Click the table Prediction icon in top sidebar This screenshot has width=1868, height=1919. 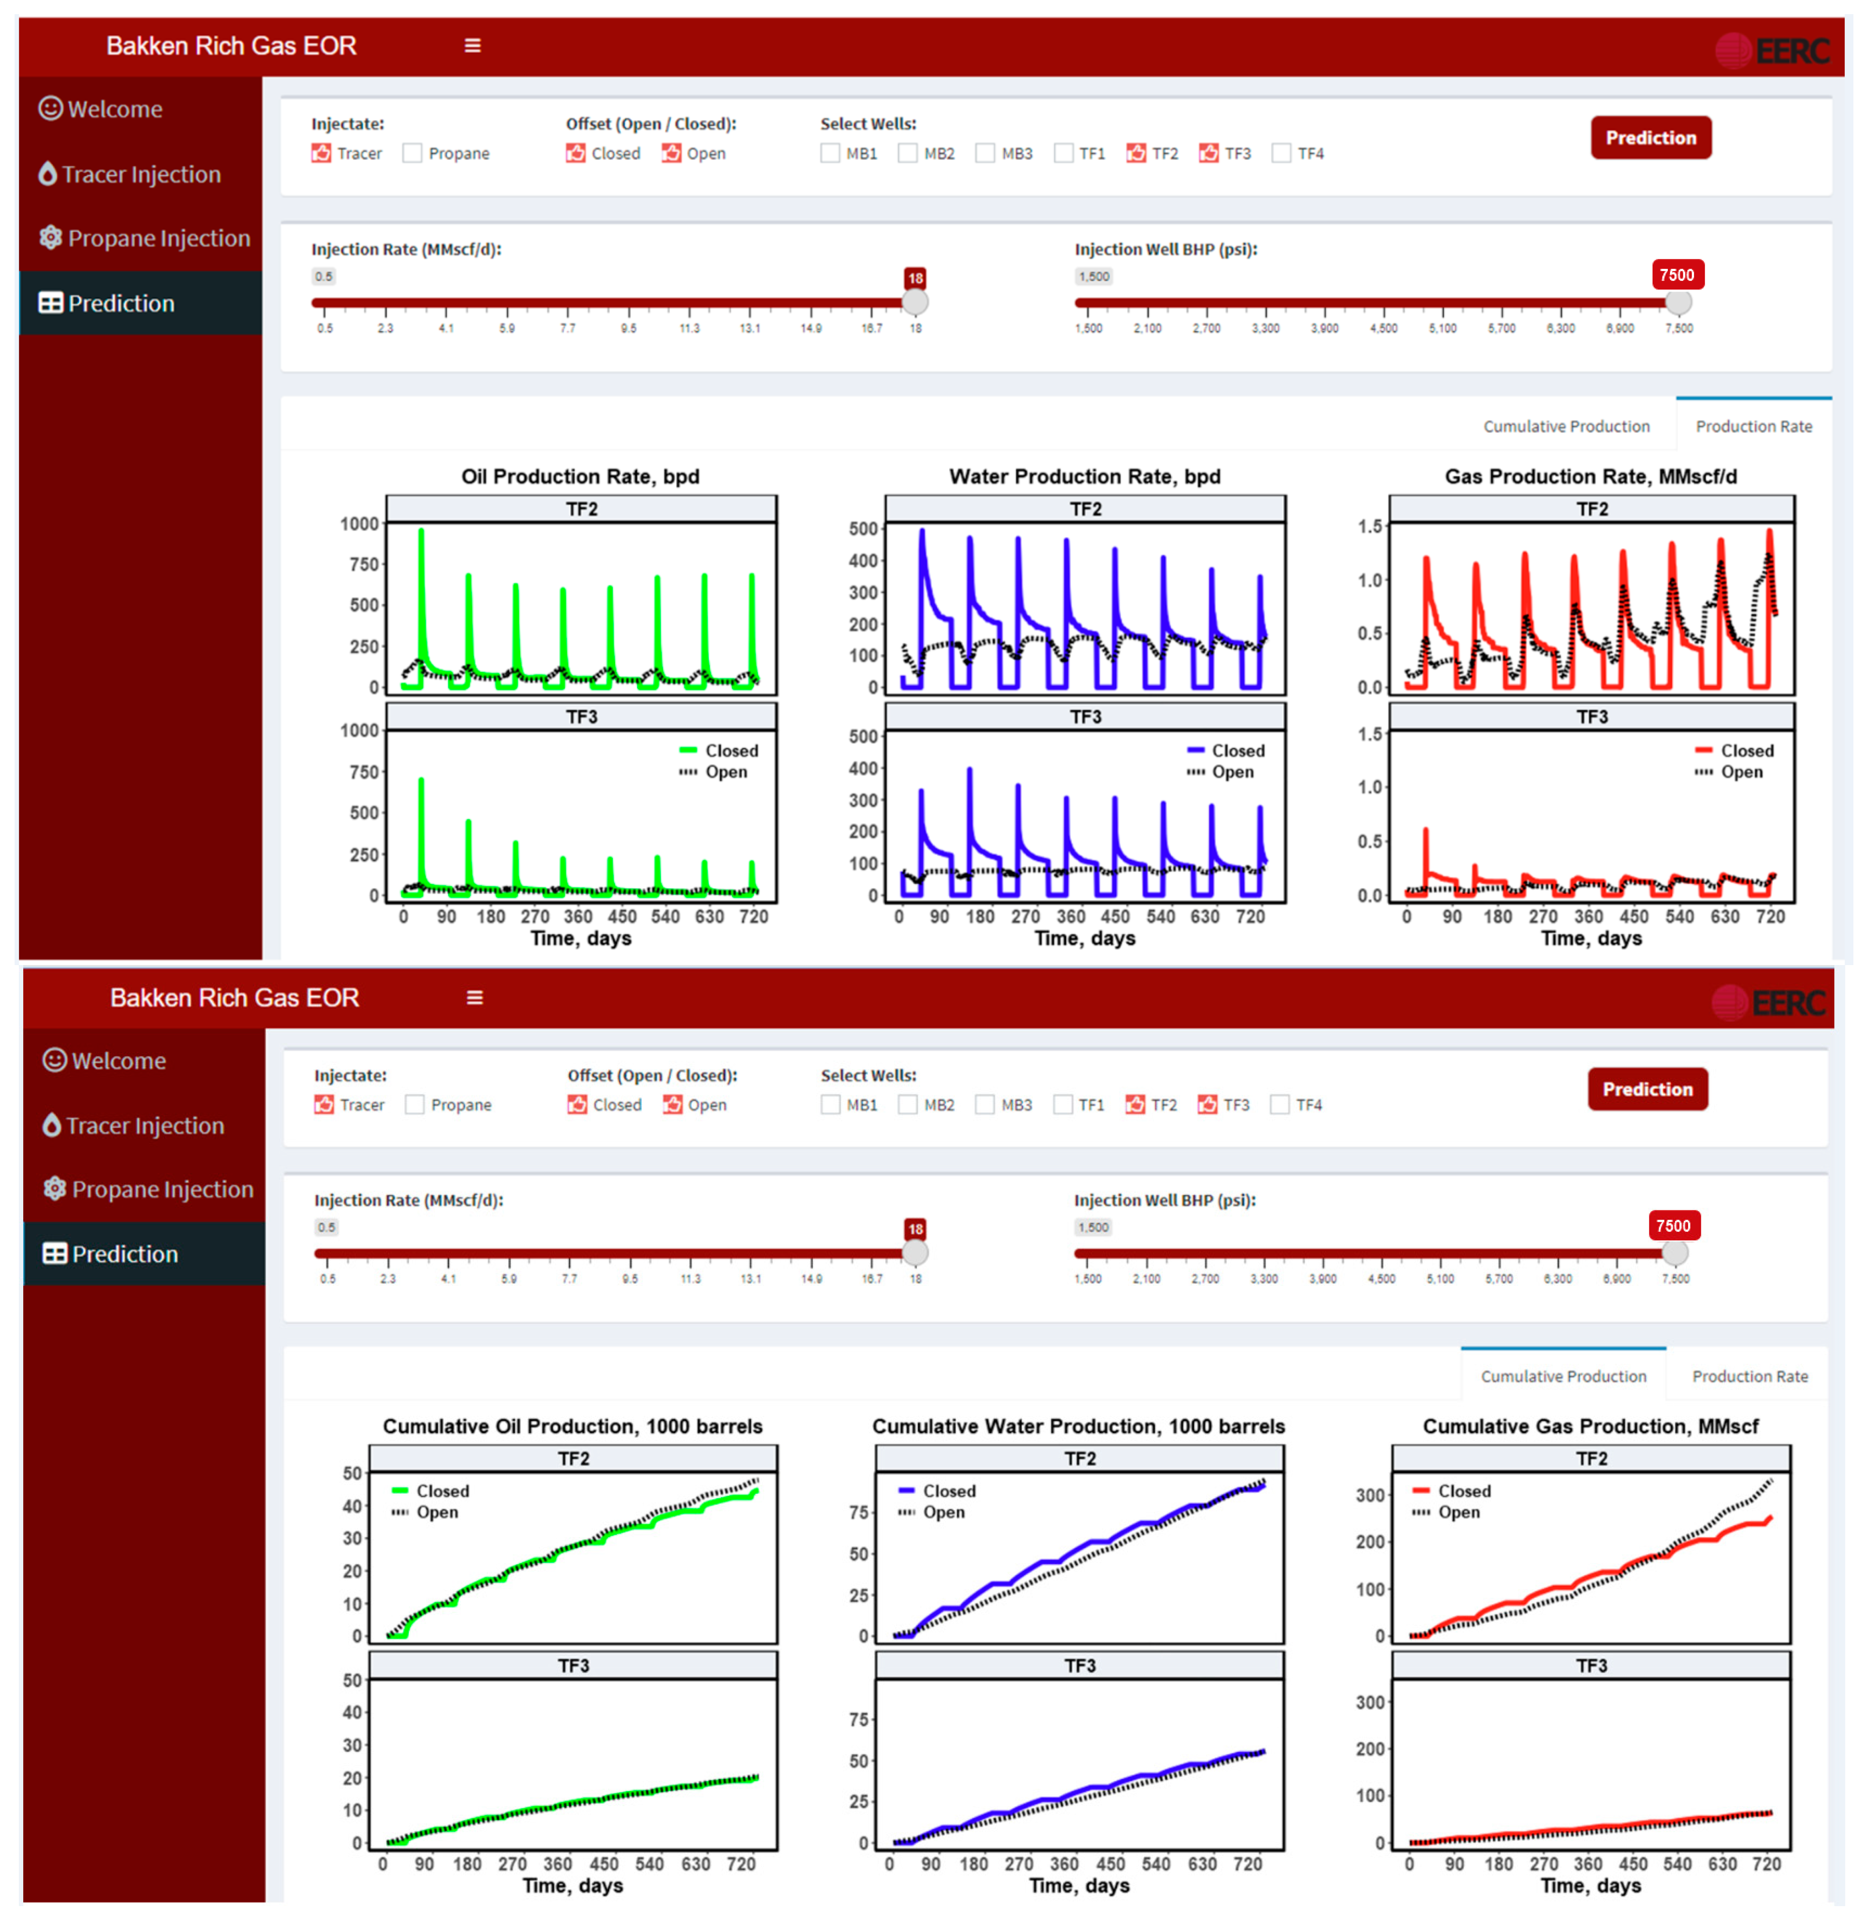50,303
